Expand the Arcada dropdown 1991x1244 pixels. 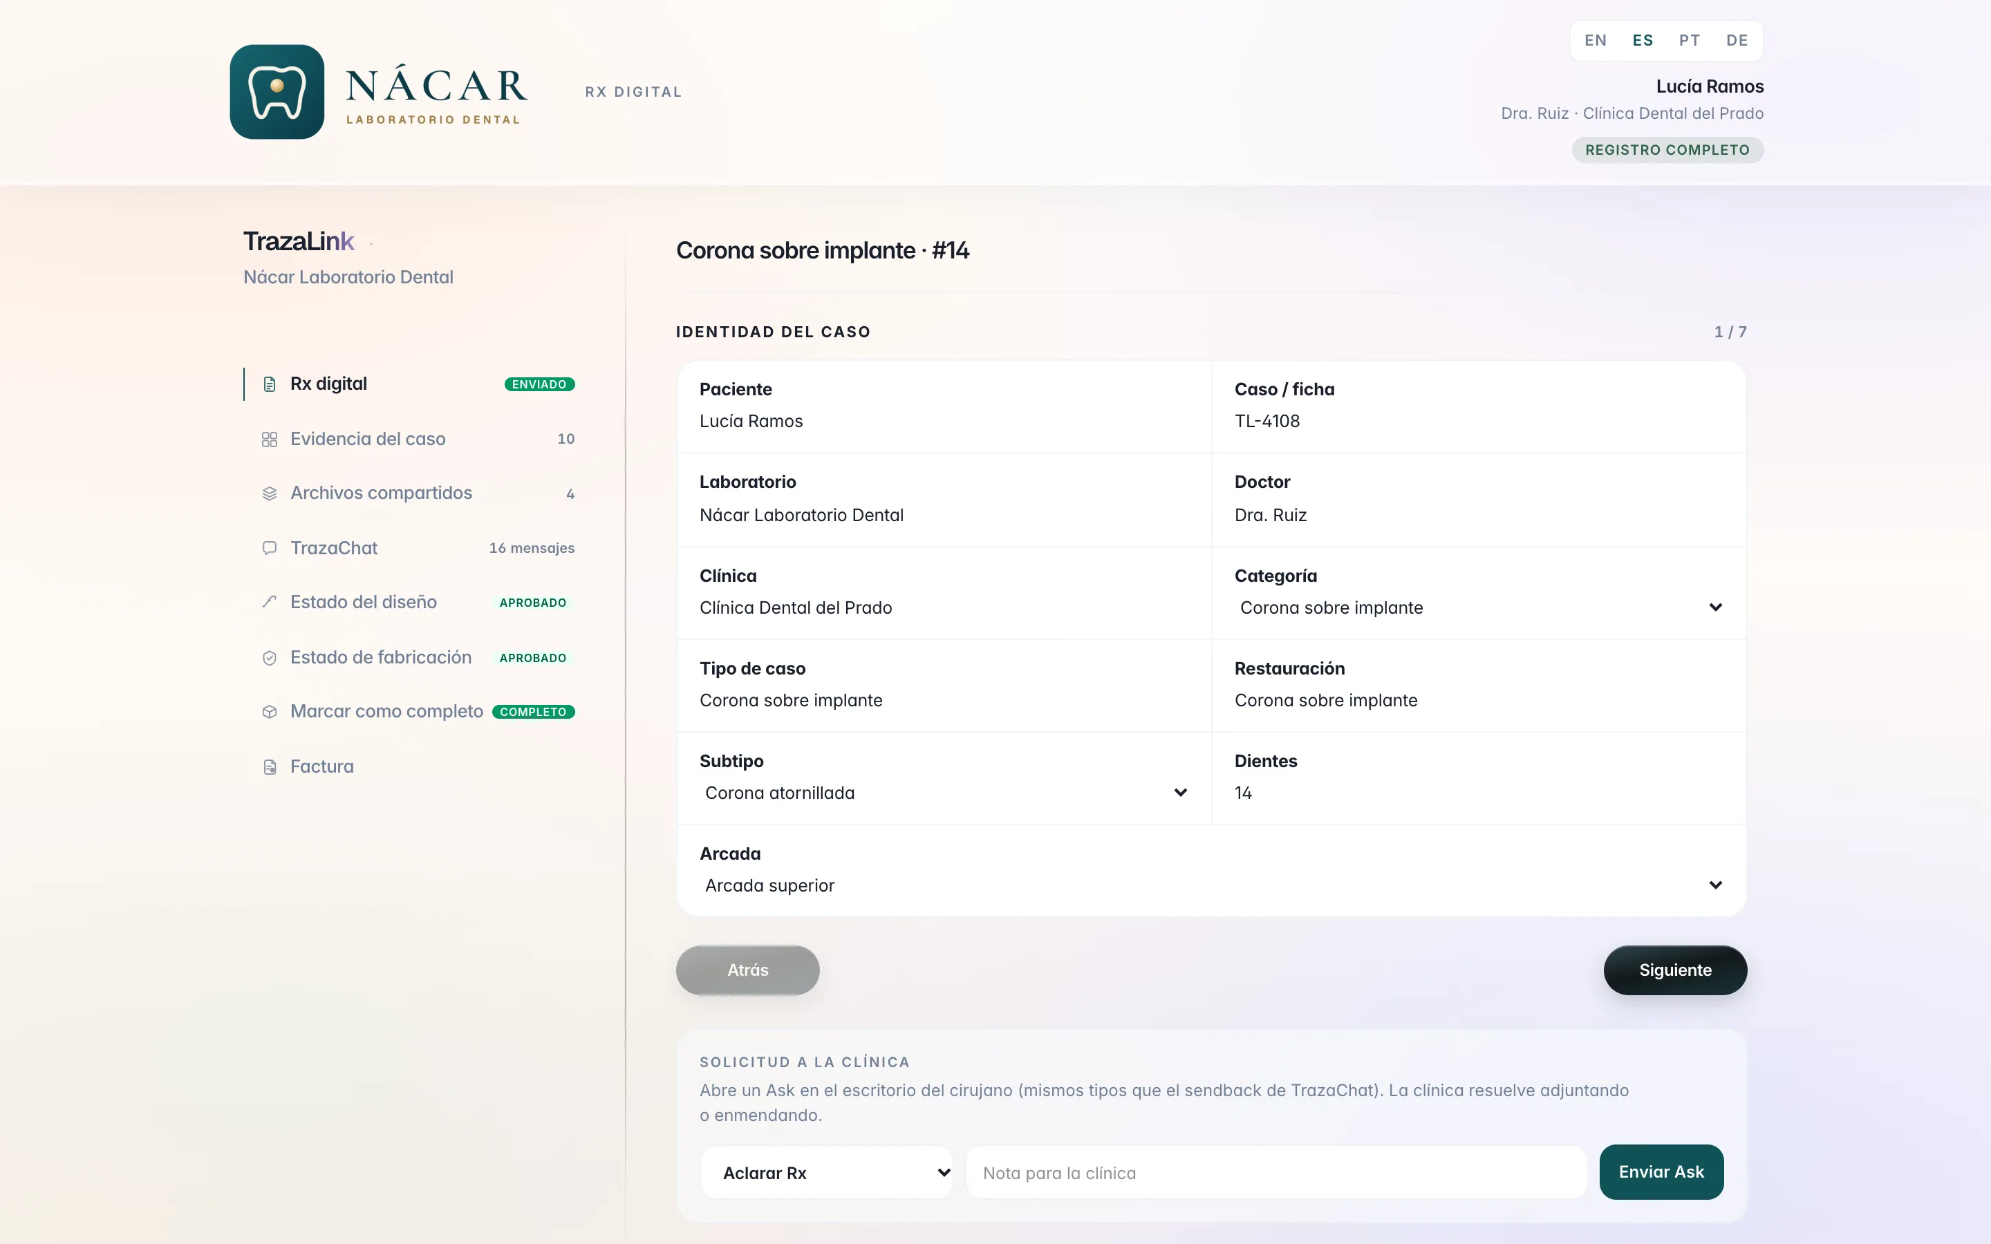(1212, 885)
